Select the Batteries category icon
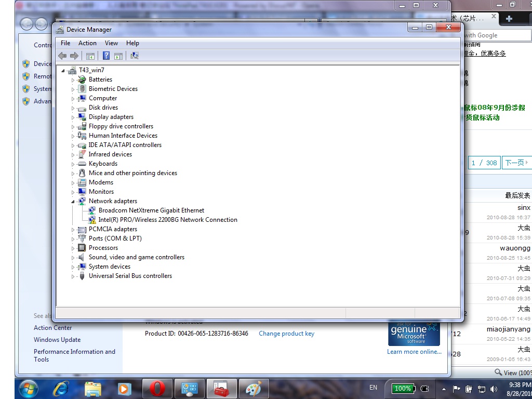Image resolution: width=532 pixels, height=399 pixels. click(82, 79)
